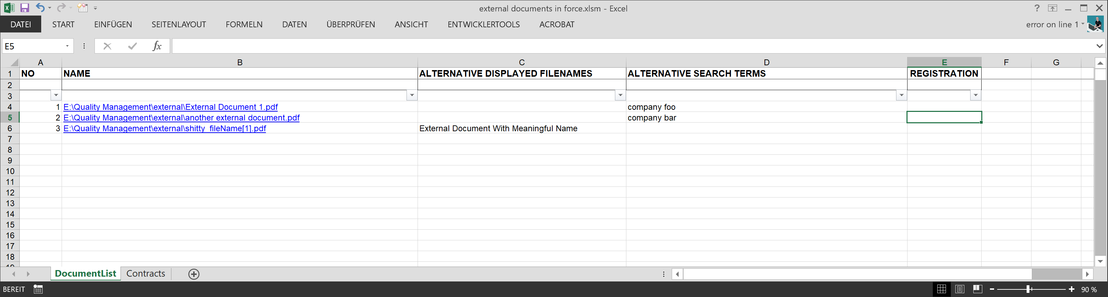Image resolution: width=1108 pixels, height=297 pixels.
Task: Click the clipboard icon in quick access toolbar
Action: pyautogui.click(x=83, y=8)
